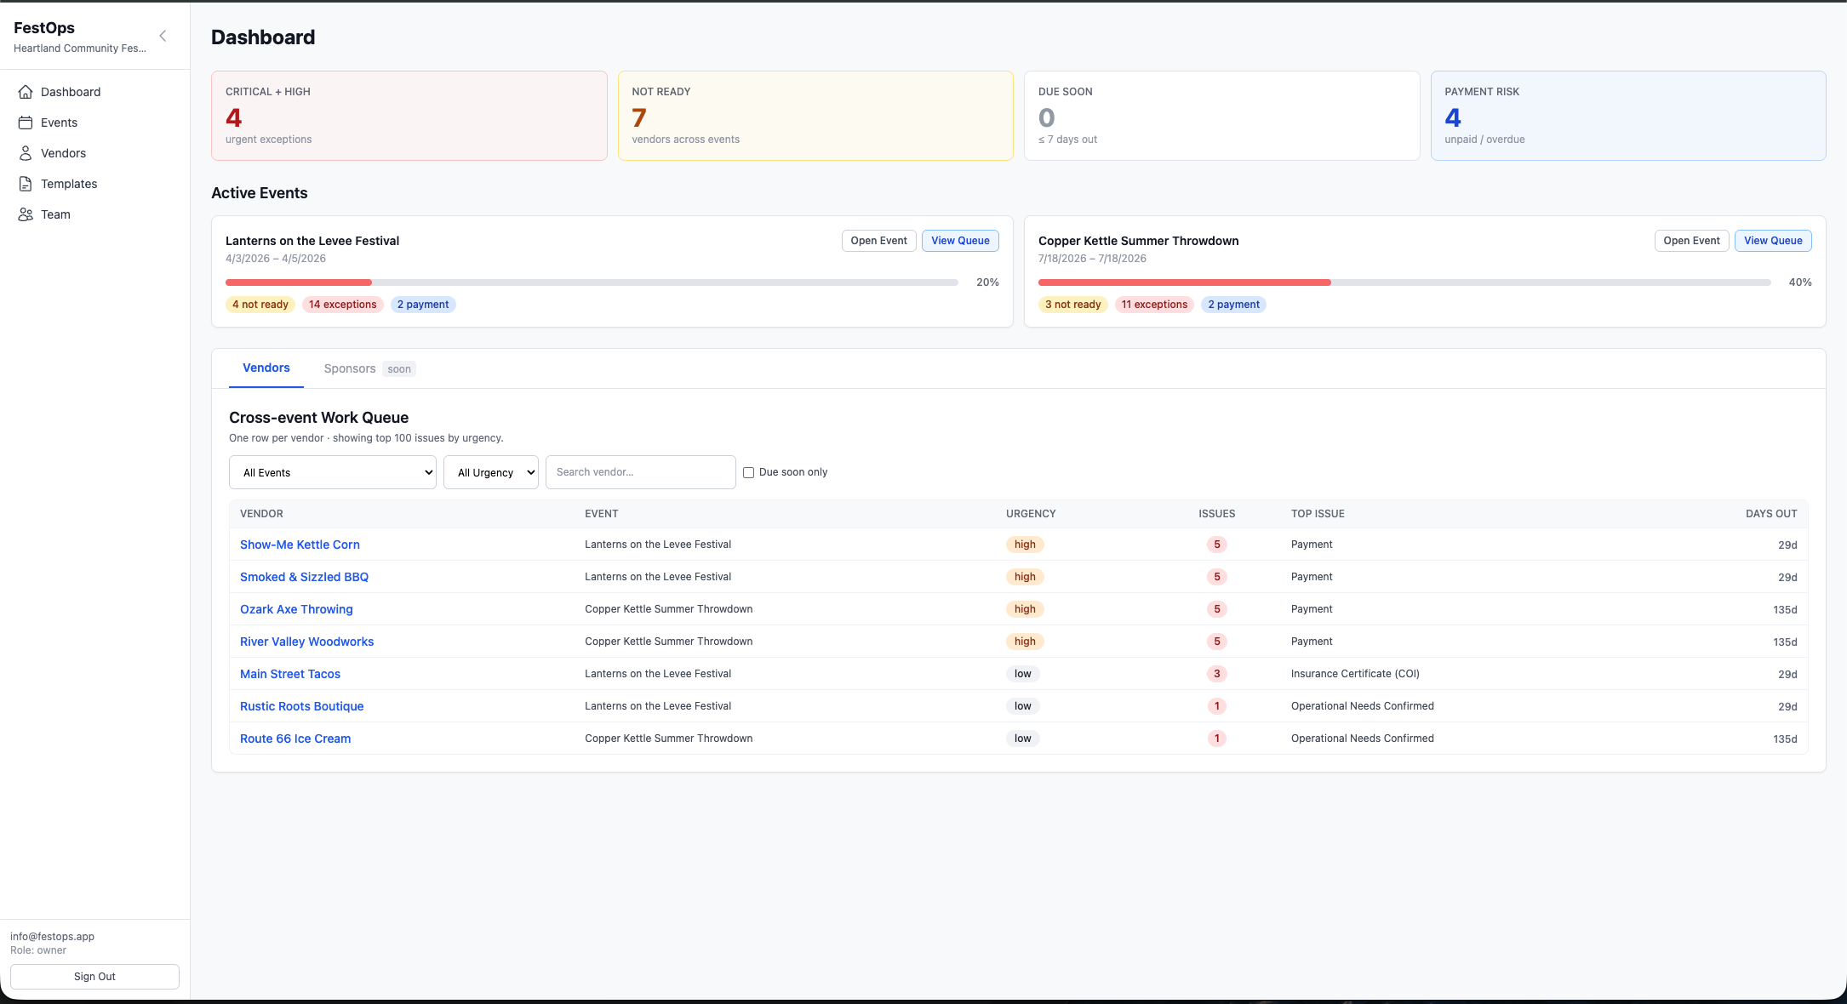Open the Main Street Tacos vendor

tap(289, 674)
